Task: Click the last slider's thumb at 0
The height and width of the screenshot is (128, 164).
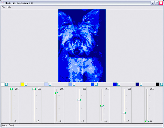Action: [147, 121]
